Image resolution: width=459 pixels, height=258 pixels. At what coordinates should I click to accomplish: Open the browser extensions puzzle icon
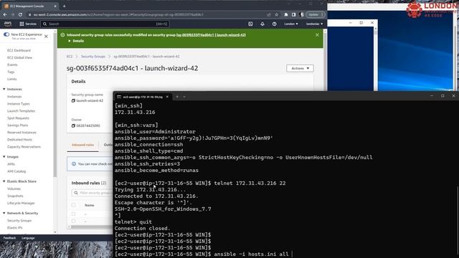pyautogui.click(x=286, y=14)
